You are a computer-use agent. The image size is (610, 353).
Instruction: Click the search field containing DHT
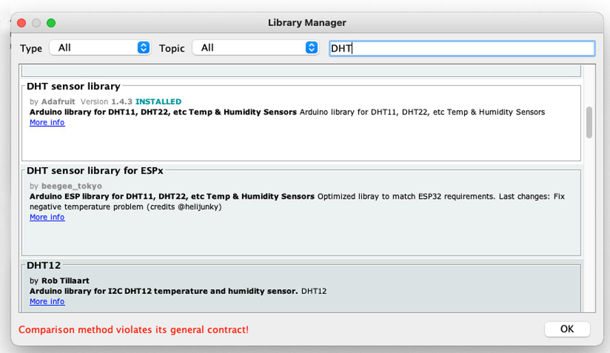click(x=462, y=48)
